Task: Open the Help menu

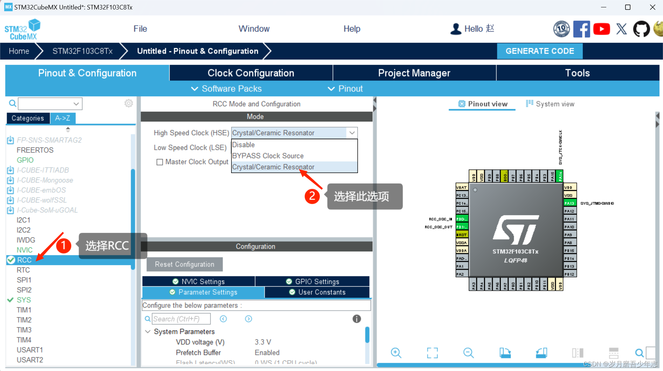Action: point(352,29)
